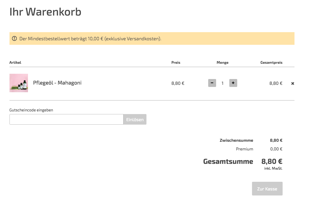
Task: Click the Gesamtsumme label
Action: coord(228,161)
